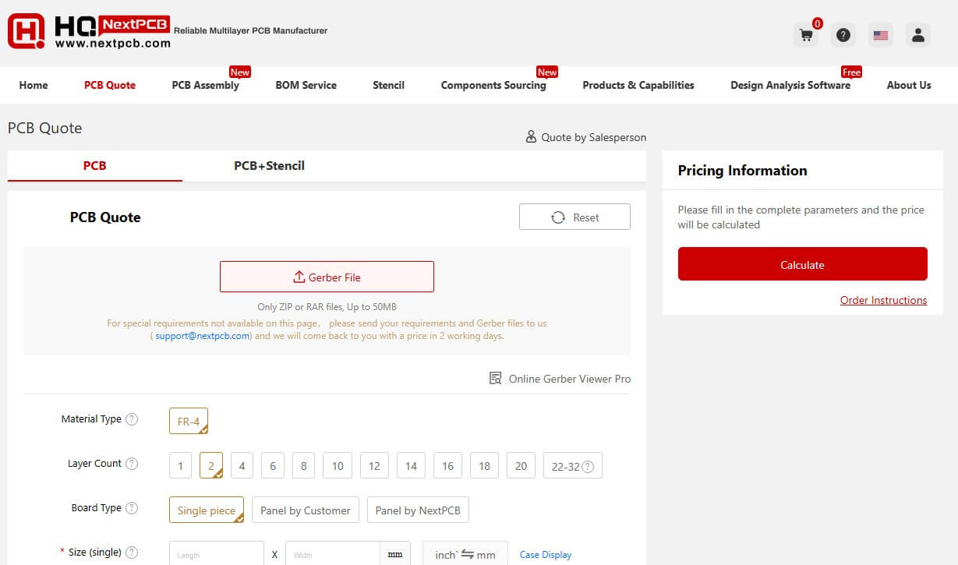Choose Panel by NextPCB board type
Screen dimensions: 958x565
click(x=418, y=510)
